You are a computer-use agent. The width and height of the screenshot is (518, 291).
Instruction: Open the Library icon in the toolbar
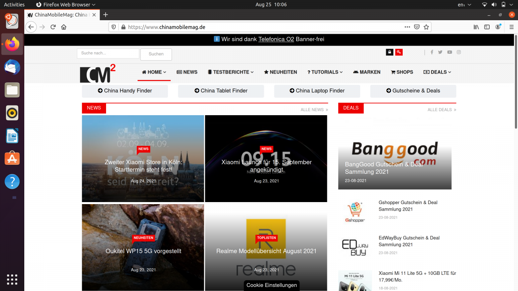tap(476, 27)
